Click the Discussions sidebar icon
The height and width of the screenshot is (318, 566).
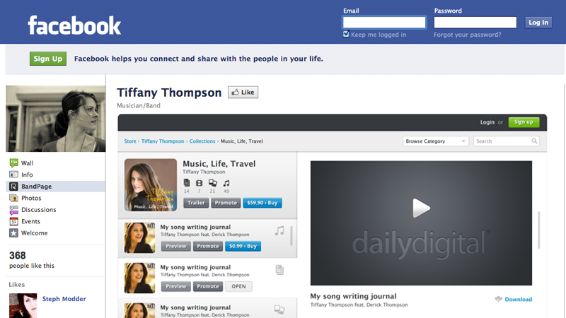pos(13,210)
